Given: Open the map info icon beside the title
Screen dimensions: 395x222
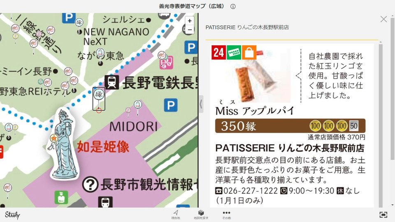Looking at the screenshot, I should click(233, 7).
